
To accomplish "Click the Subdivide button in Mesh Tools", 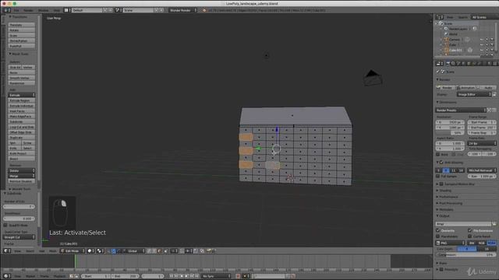I will [x=21, y=121].
